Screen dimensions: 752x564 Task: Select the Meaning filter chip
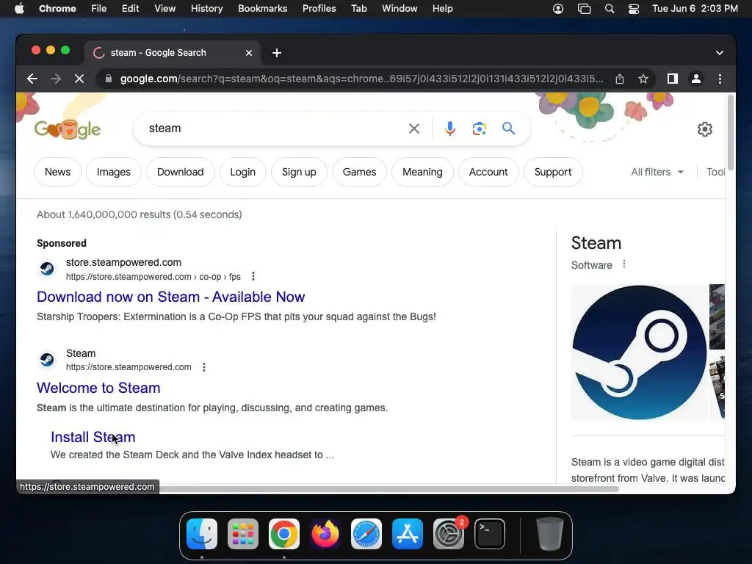(x=422, y=172)
